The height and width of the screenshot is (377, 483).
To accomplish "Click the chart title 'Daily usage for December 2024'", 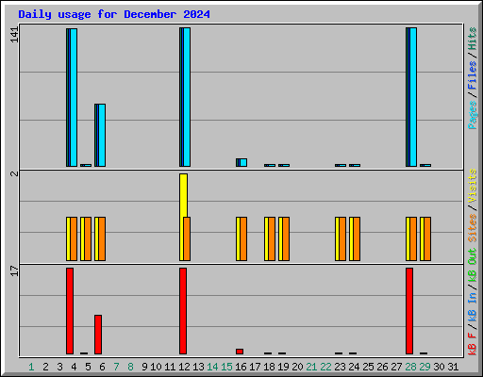I will point(114,14).
